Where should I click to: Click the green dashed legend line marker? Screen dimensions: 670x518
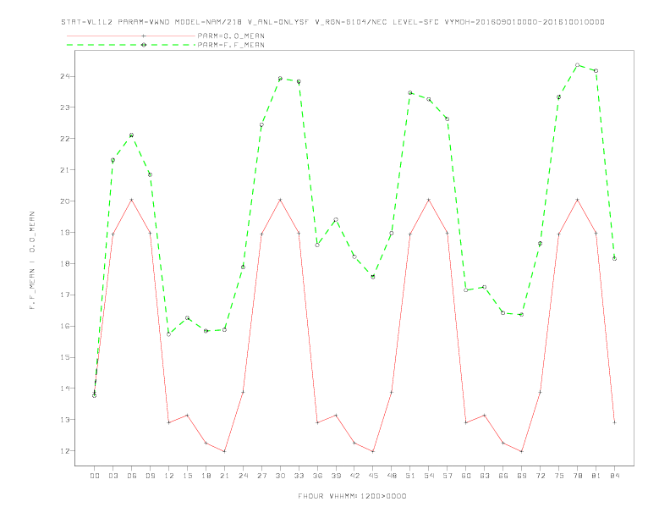(144, 45)
